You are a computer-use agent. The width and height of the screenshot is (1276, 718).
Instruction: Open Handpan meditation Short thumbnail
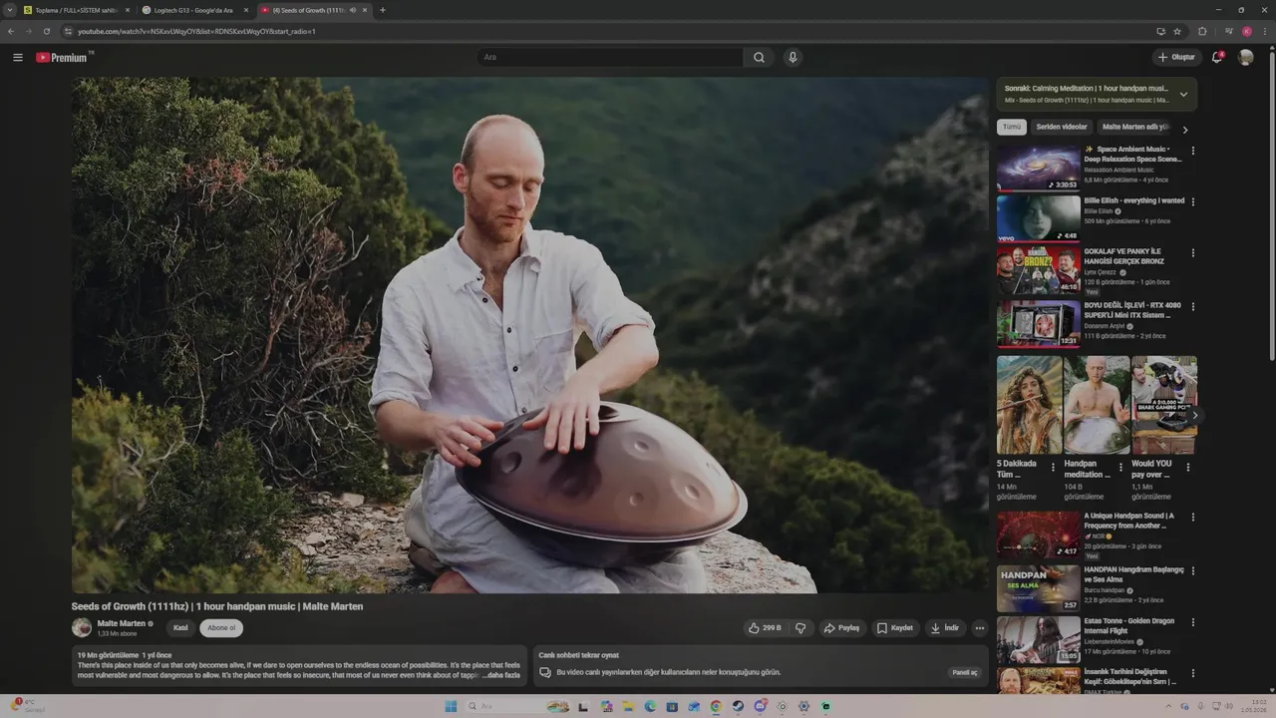[1097, 405]
